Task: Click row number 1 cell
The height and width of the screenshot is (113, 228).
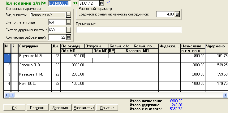Action: click(x=7, y=58)
